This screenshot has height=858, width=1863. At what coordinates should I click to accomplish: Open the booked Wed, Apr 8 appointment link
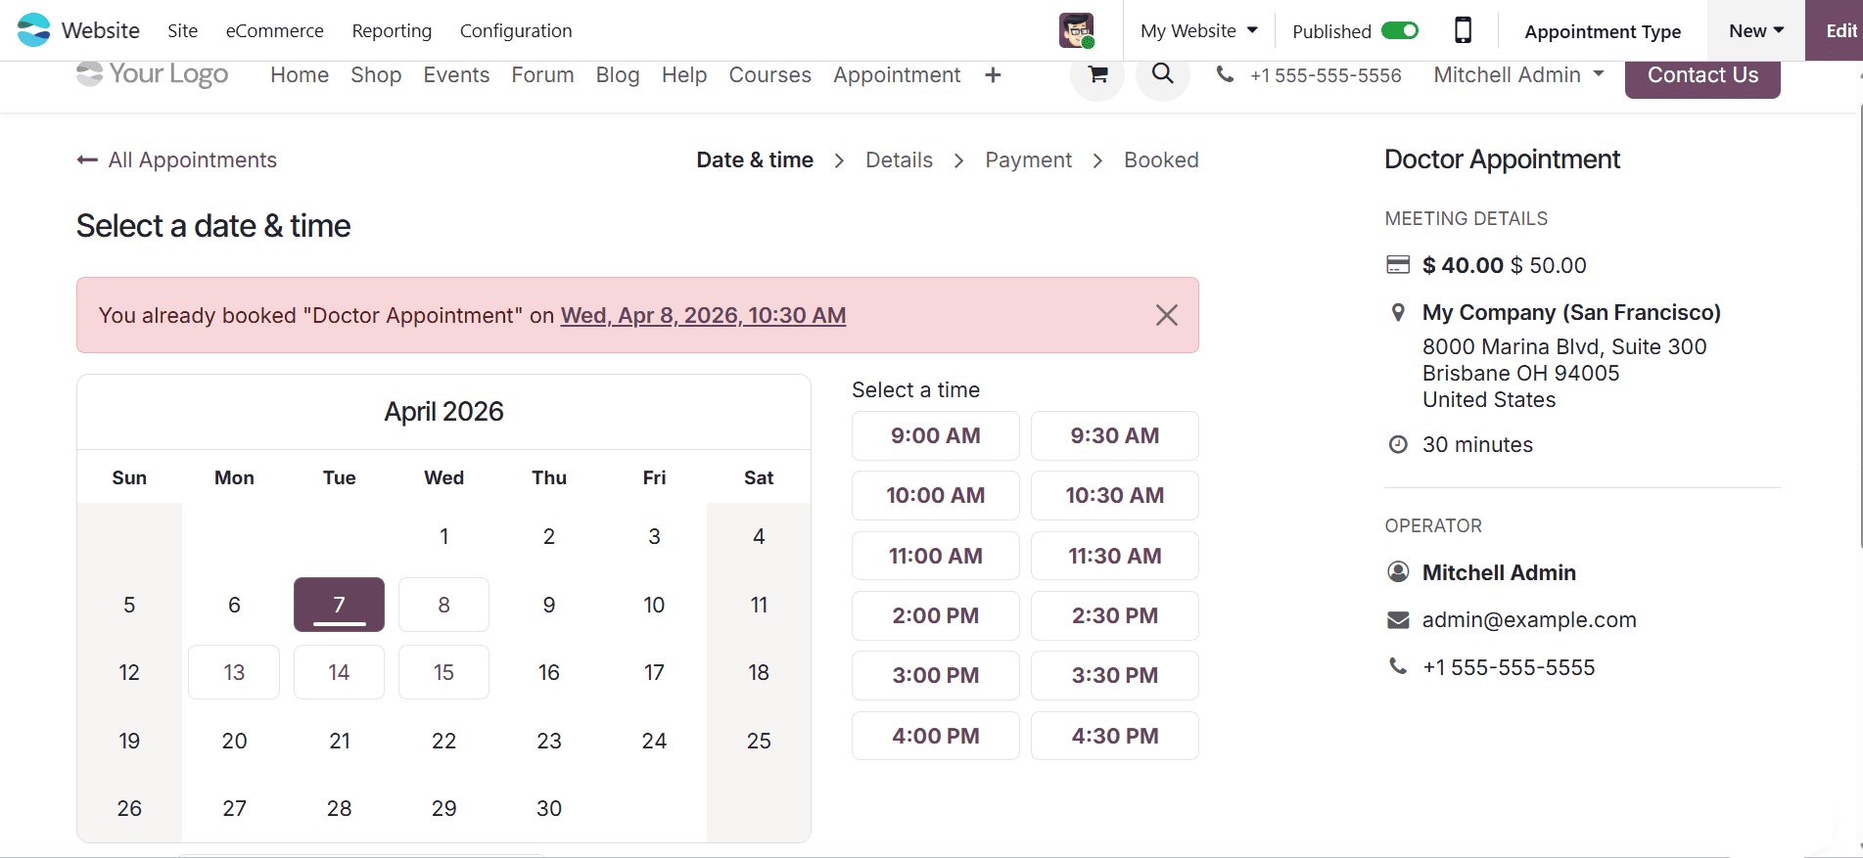tap(703, 315)
